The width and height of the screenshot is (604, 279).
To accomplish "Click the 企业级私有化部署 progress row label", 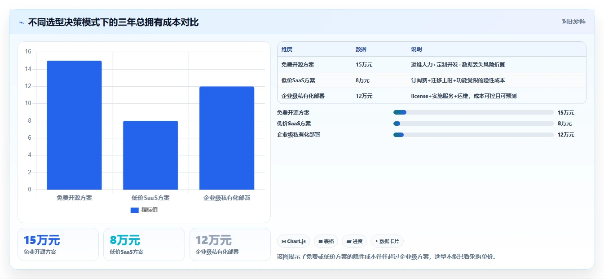I will [x=299, y=135].
